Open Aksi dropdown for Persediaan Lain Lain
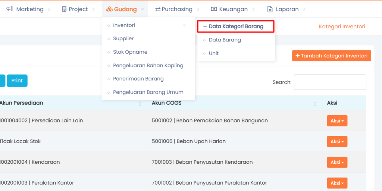 [337, 120]
